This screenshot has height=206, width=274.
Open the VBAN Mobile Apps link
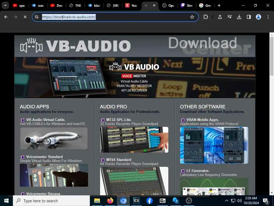click(203, 120)
